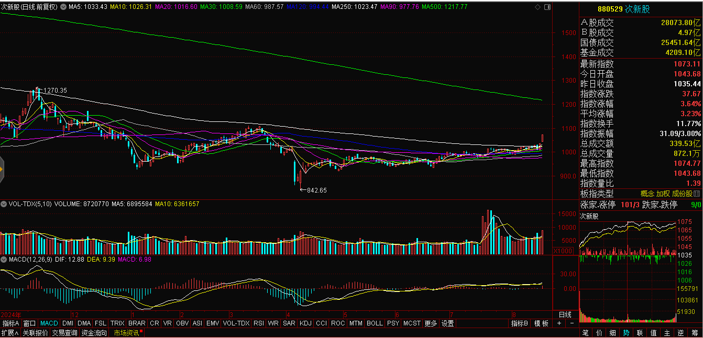Image resolution: width=703 pixels, height=338 pixels.
Task: Click the orange side panel arrow handle
Action: point(2,169)
